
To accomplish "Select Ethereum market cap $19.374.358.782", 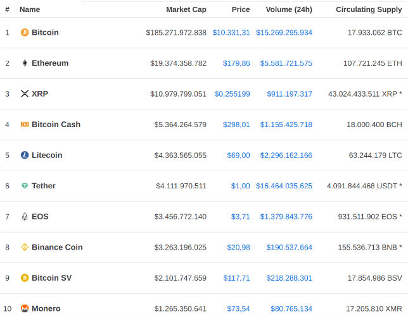I will pos(178,63).
